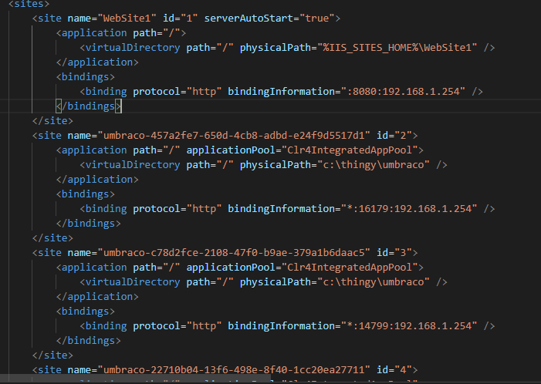Click site name umbraco-22710b04-13f6-498e-8f40-1cc20ea27711
The height and width of the screenshot is (384, 541).
(231, 370)
